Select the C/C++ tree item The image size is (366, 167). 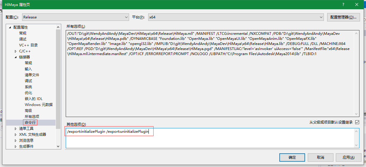pyautogui.click(x=25, y=51)
